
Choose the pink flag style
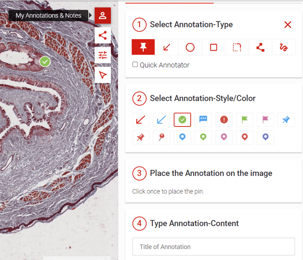click(x=265, y=120)
